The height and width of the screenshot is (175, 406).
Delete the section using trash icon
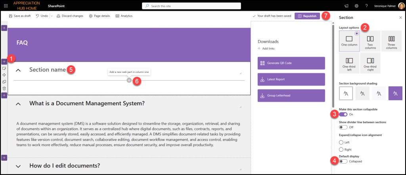[x=4, y=88]
